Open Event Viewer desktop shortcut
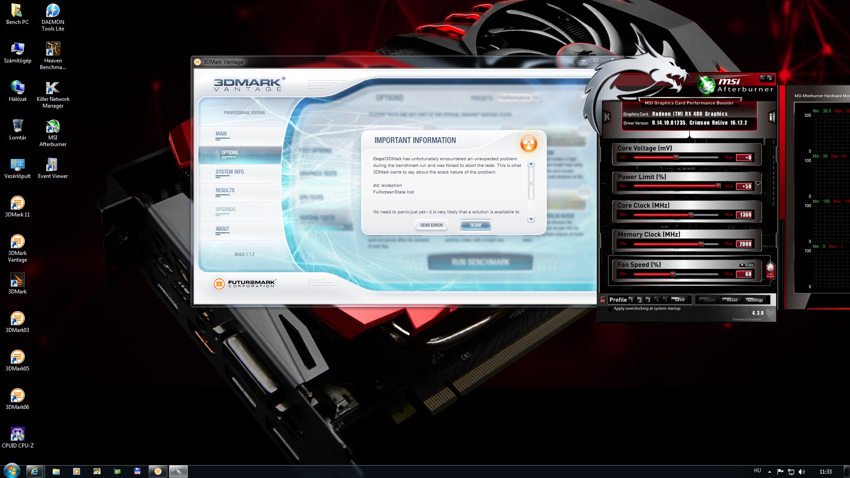 pos(53,168)
